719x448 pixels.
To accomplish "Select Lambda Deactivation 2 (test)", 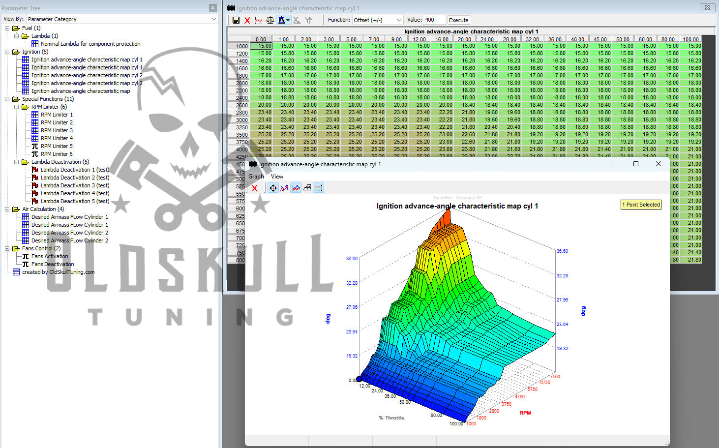I will pos(75,178).
